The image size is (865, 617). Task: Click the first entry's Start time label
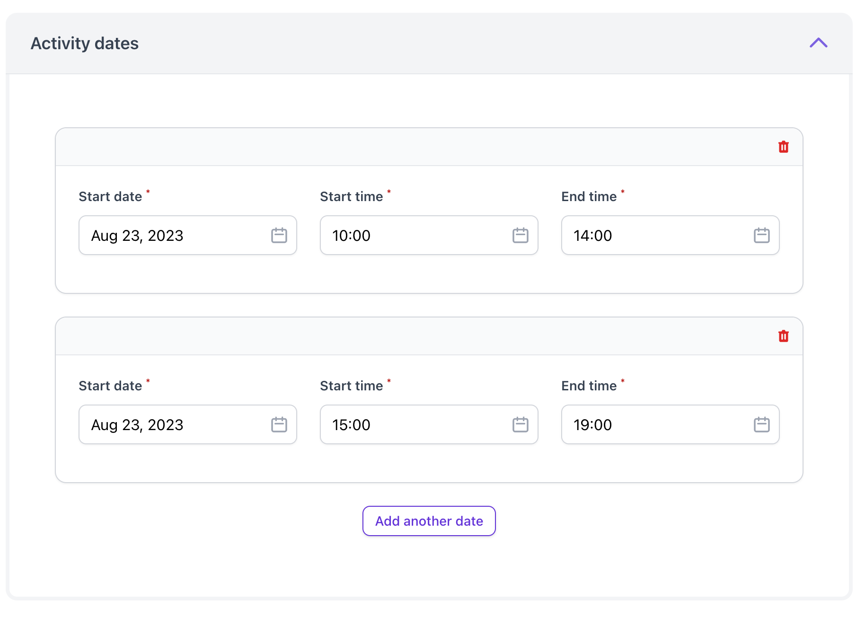click(x=351, y=196)
